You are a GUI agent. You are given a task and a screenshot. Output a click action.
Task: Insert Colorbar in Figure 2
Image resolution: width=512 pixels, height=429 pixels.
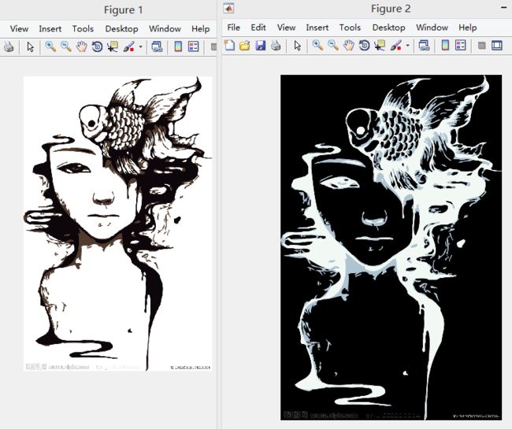pos(445,46)
